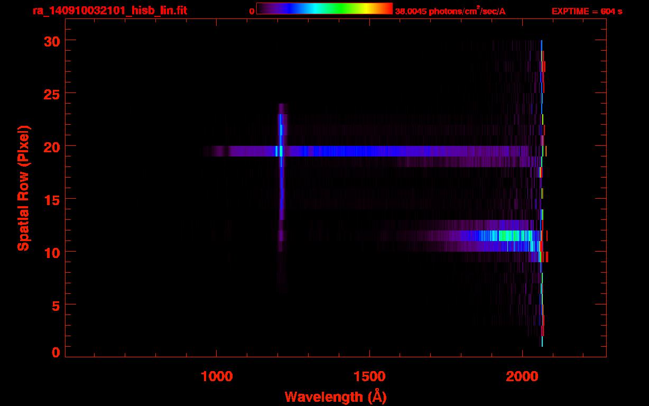
Task: Click the 2000 wavelength tick label
Action: (522, 376)
